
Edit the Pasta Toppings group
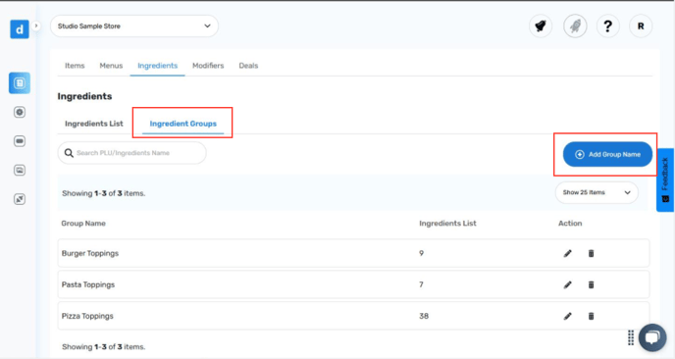click(568, 284)
